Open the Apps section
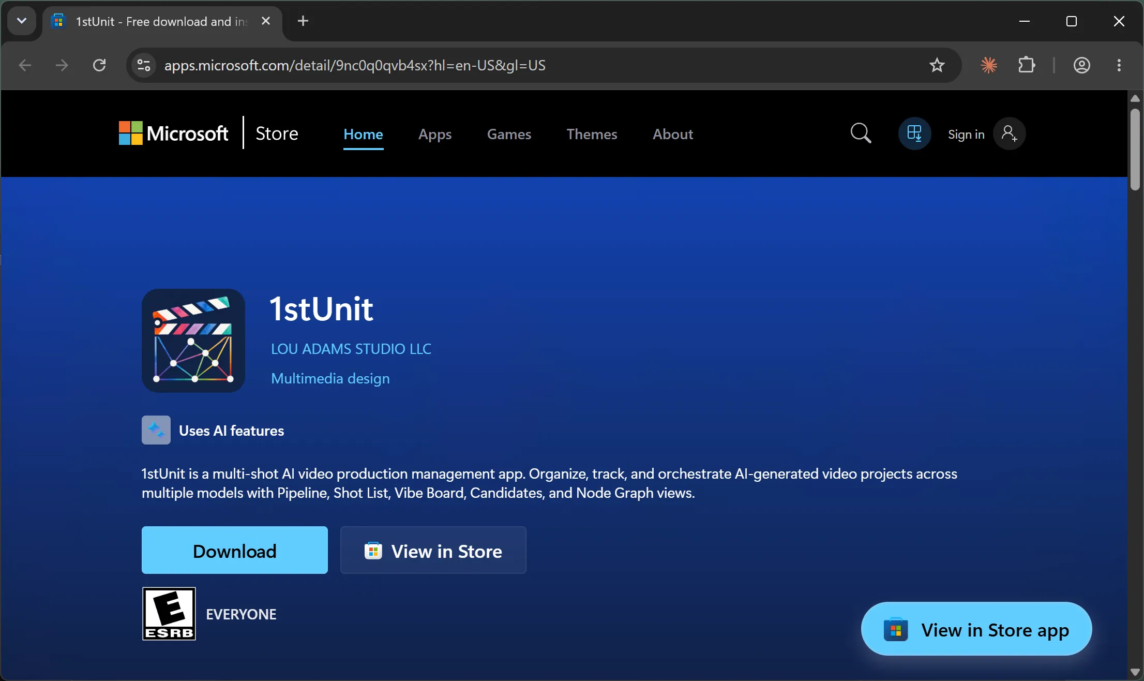 [x=435, y=134]
